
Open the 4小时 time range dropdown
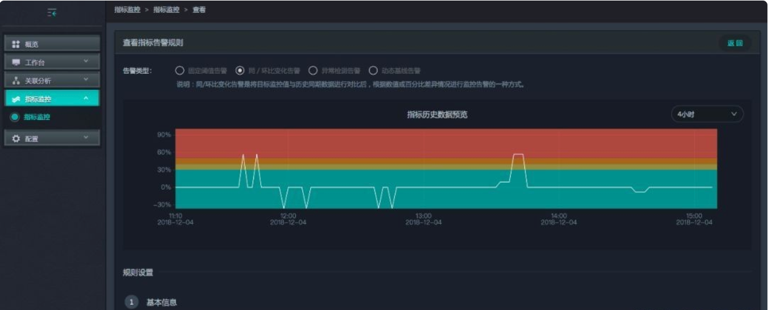pos(707,114)
